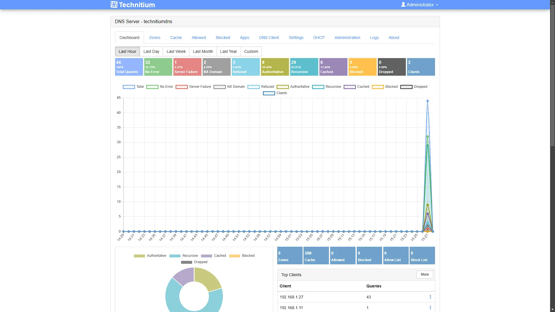Toggle Clients series in chart legend
The width and height of the screenshot is (555, 312).
[275, 93]
